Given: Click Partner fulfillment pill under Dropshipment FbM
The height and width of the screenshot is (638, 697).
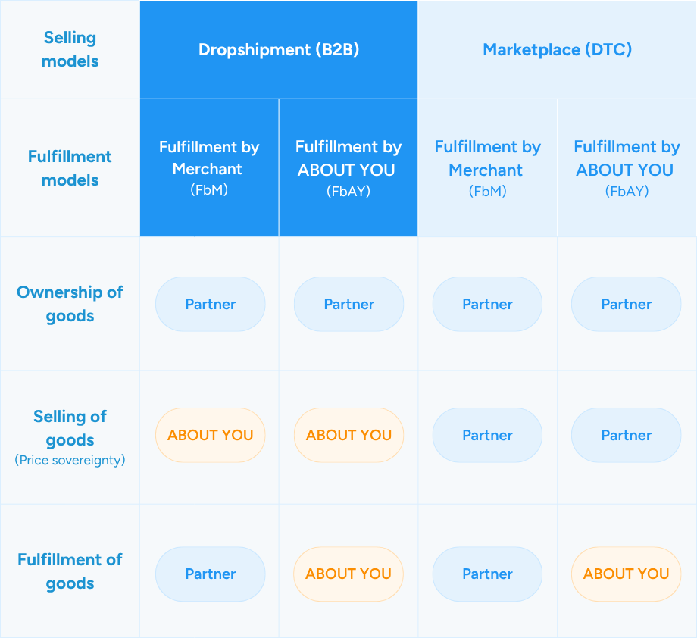Looking at the screenshot, I should (x=211, y=574).
